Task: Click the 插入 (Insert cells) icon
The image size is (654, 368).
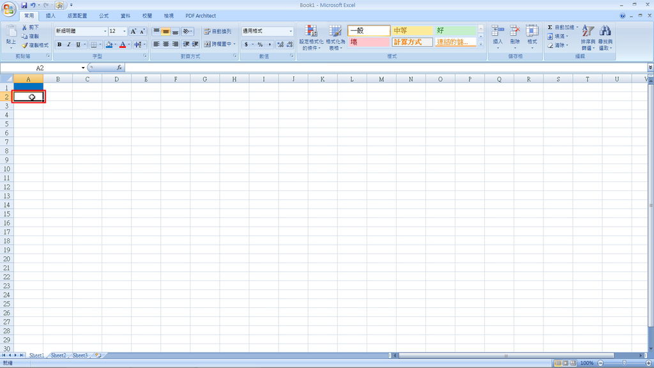Action: (x=498, y=31)
